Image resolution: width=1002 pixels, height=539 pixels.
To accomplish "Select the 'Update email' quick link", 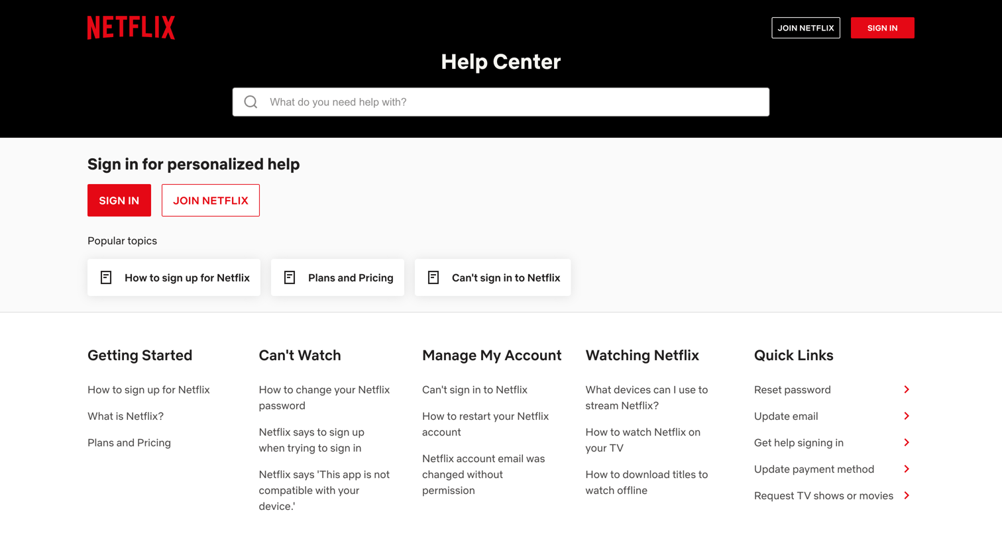I will tap(786, 416).
